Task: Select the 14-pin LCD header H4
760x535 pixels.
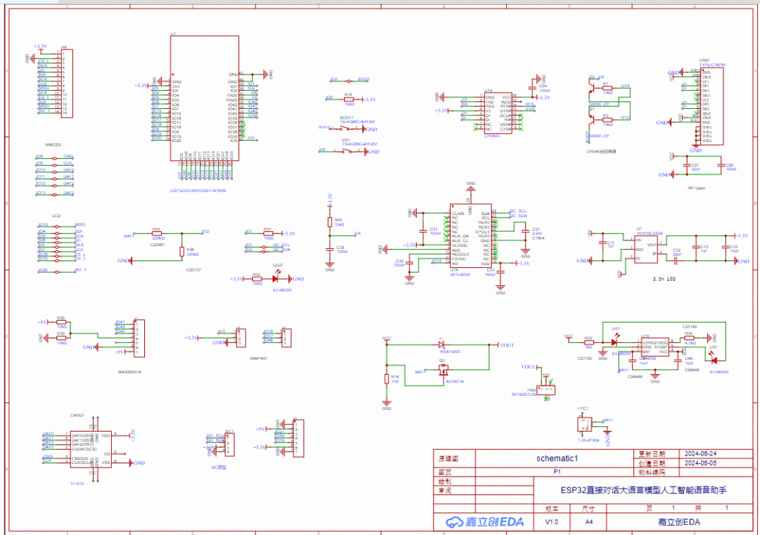Action: point(66,83)
